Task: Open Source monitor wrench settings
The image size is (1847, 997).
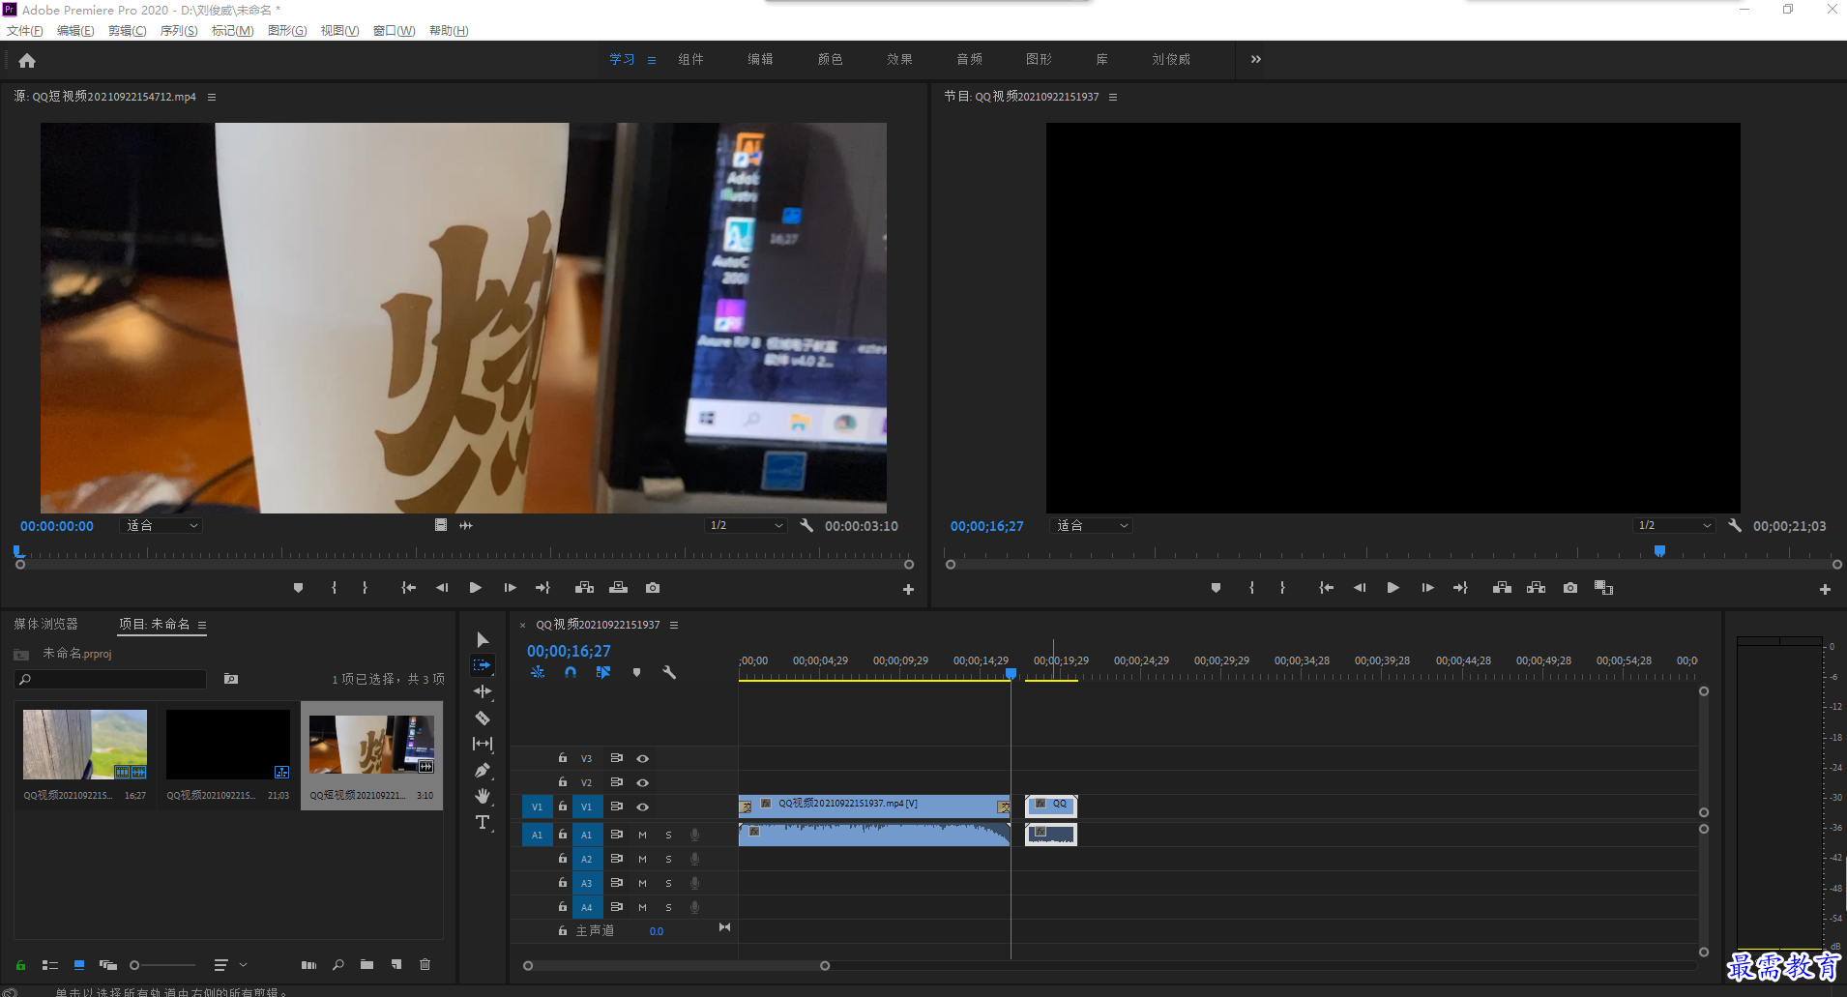Action: tap(806, 525)
